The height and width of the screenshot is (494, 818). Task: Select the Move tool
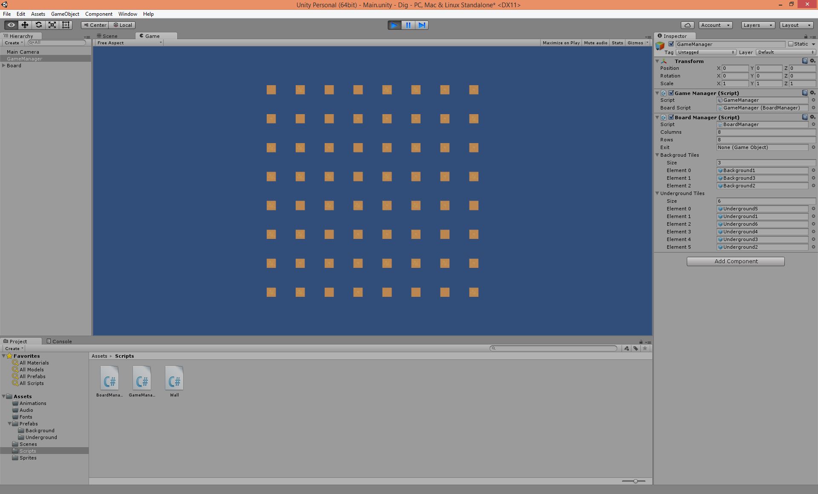(x=25, y=25)
